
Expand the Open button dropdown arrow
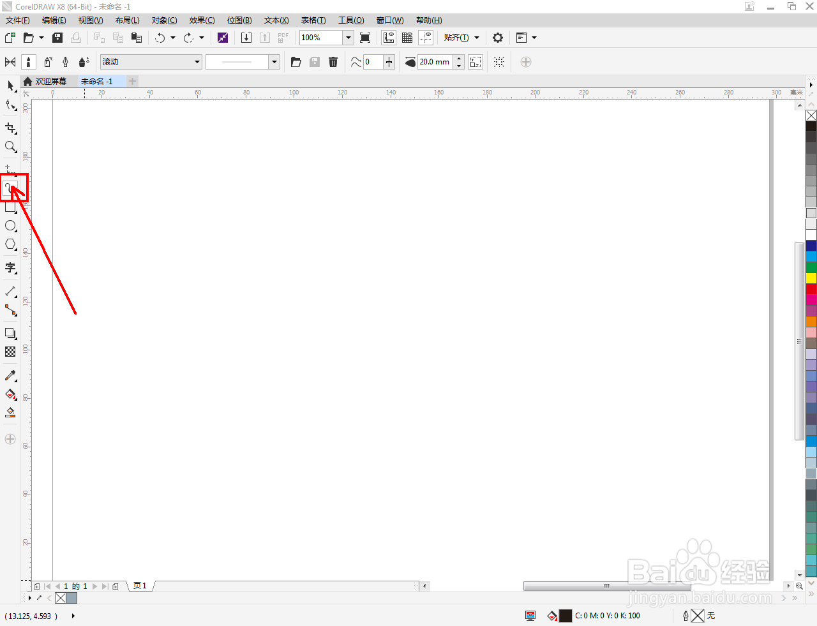(41, 38)
